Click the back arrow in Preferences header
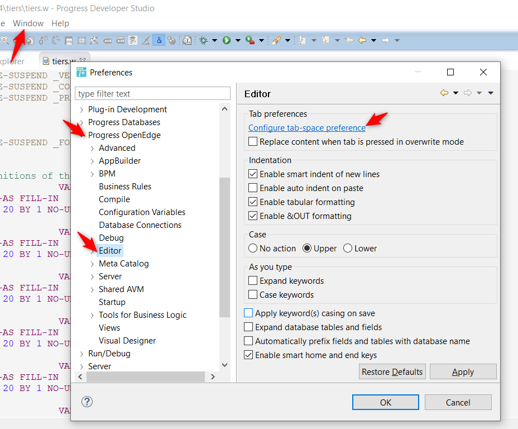The height and width of the screenshot is (429, 518). tap(444, 93)
